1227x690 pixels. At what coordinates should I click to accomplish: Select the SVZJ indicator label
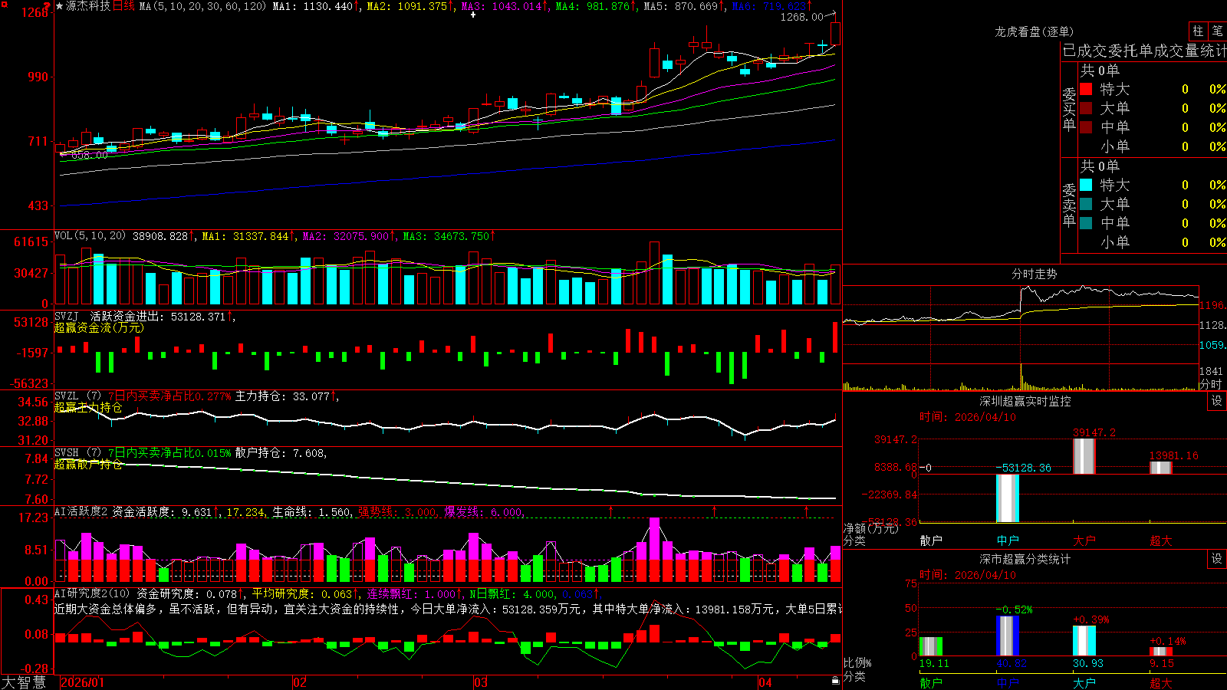(66, 316)
